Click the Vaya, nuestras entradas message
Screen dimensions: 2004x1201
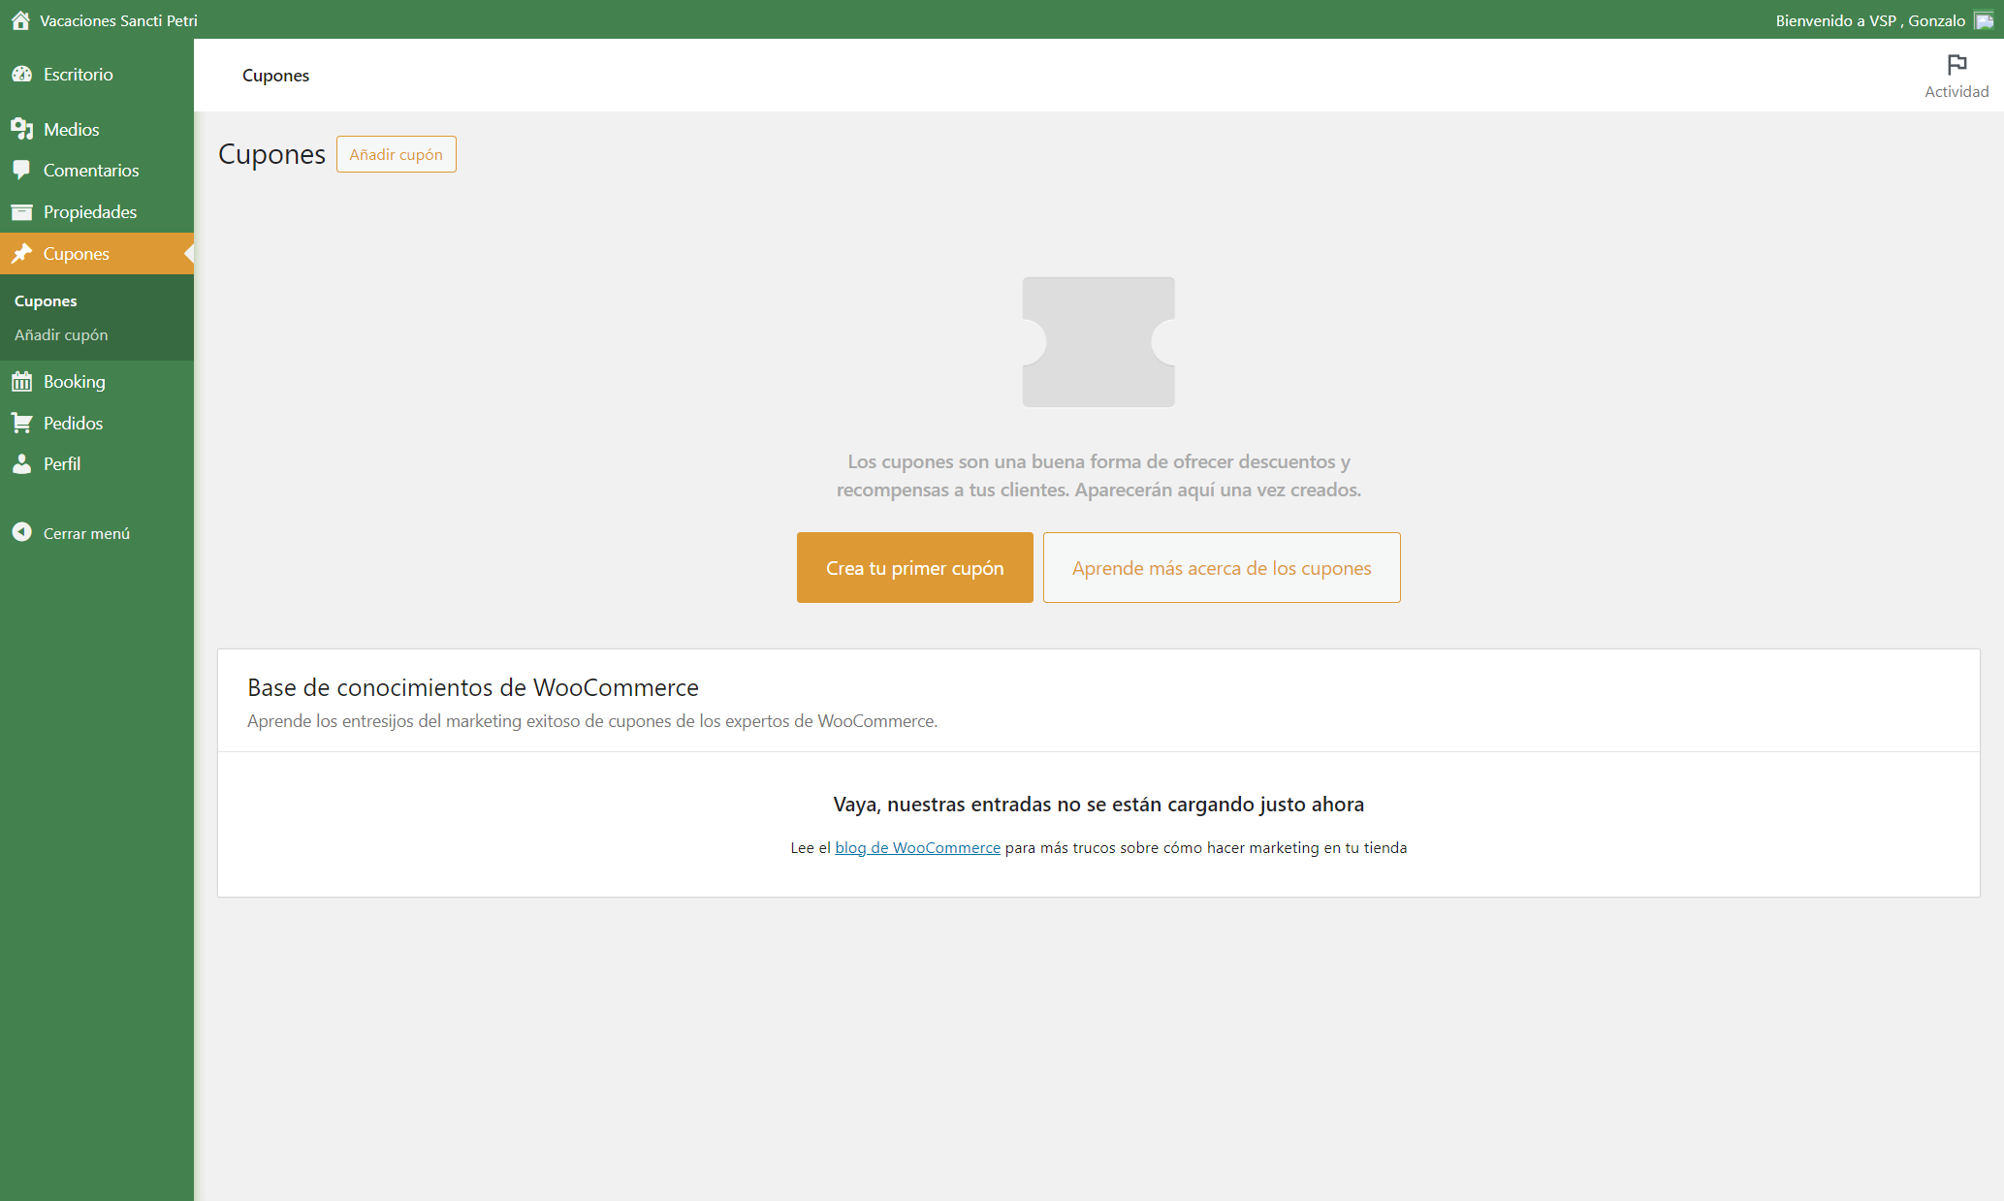click(1098, 804)
